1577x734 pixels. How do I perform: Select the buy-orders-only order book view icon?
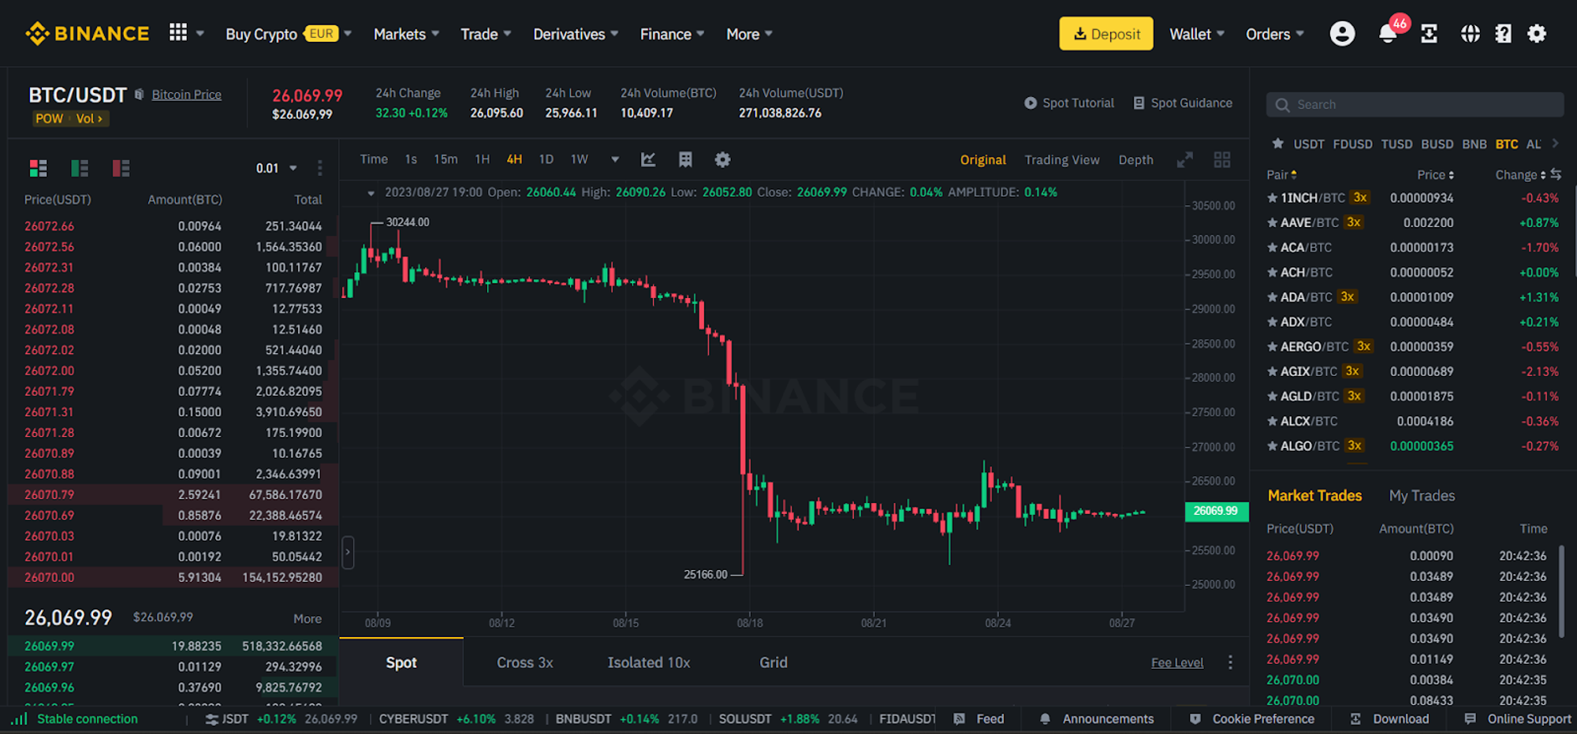point(79,168)
